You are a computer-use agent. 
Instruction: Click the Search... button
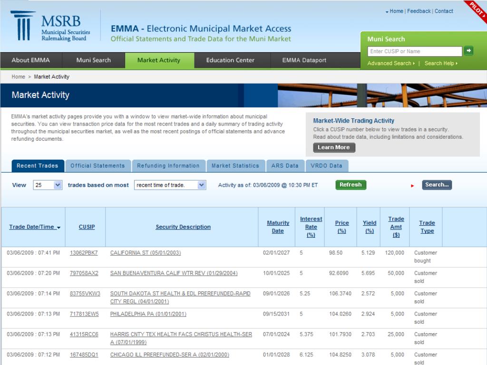coord(437,185)
